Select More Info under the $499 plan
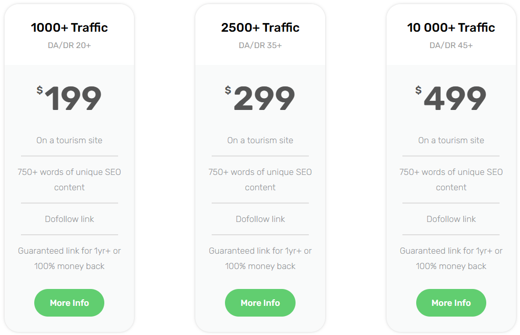 click(x=451, y=302)
